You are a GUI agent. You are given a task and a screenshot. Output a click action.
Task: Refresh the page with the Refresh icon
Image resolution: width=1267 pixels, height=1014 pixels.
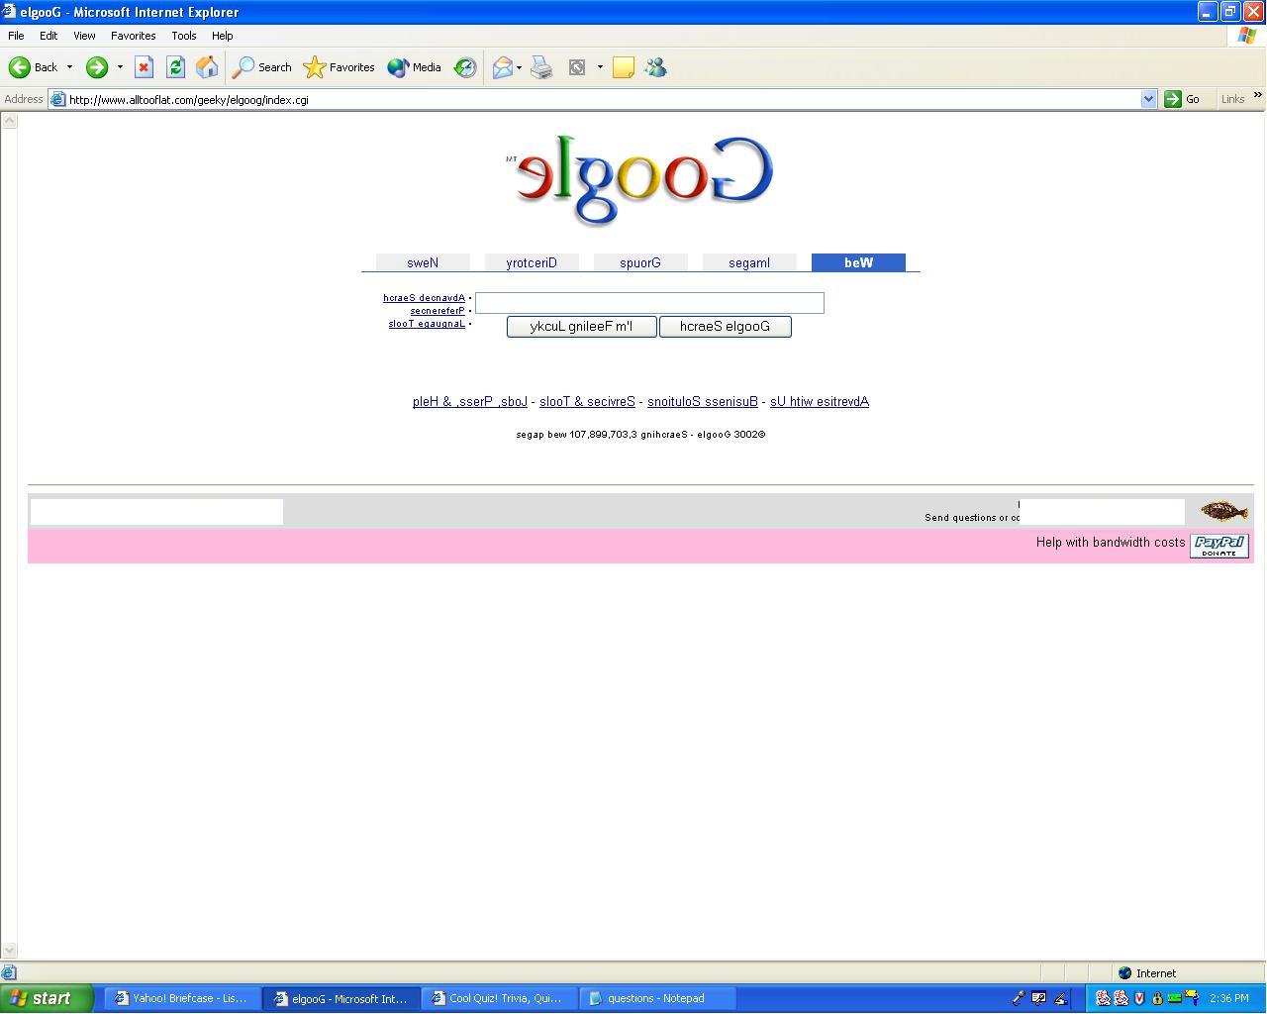tap(175, 67)
